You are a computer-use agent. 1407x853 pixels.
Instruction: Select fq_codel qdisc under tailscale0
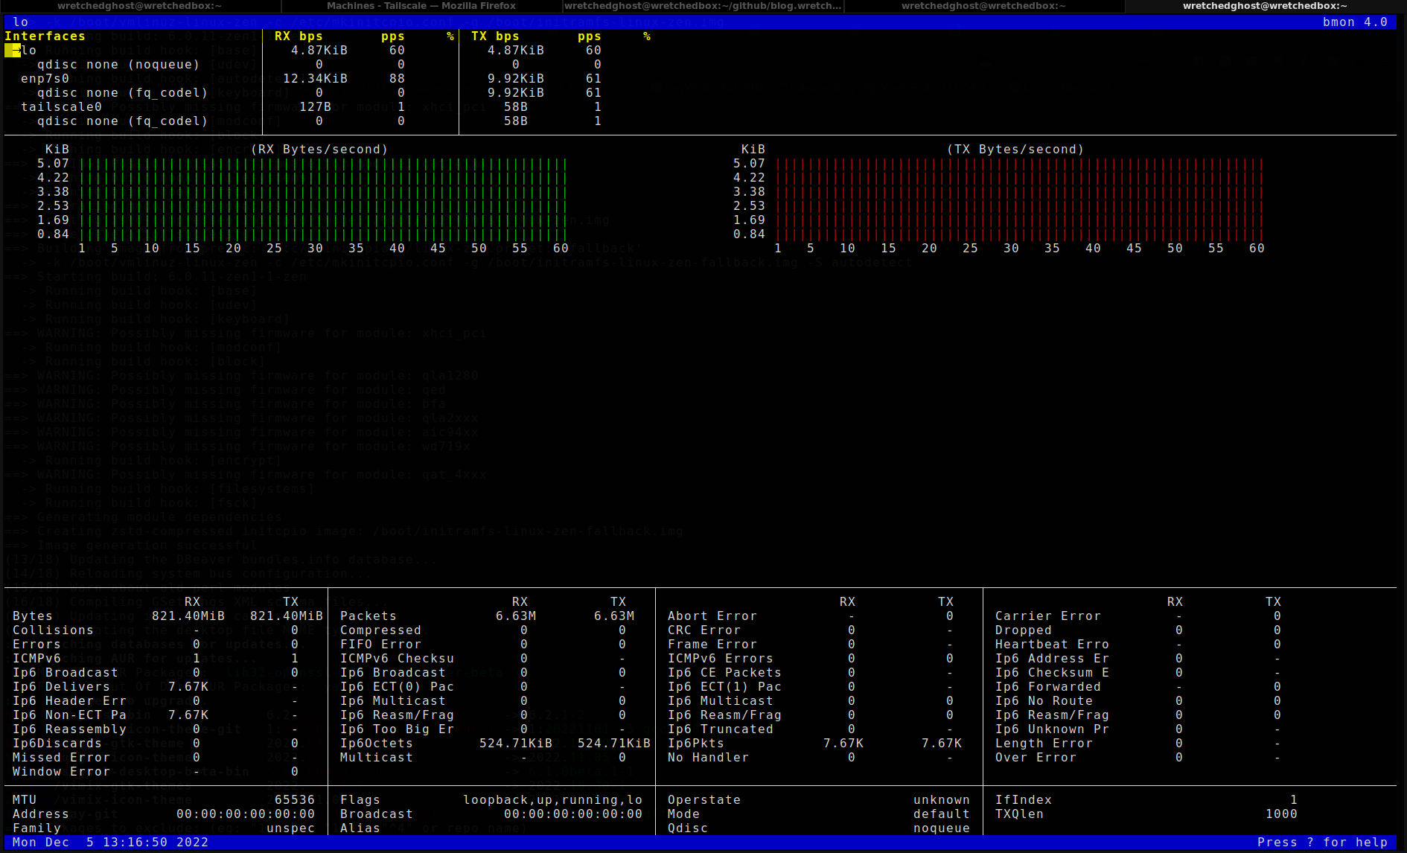(x=122, y=121)
